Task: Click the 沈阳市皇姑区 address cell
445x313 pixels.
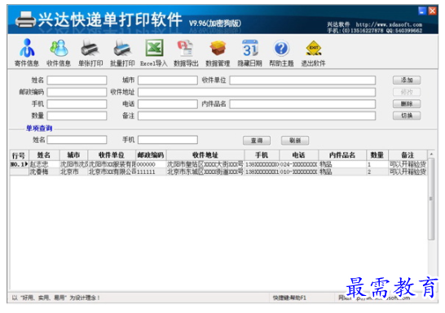Action: [205, 164]
